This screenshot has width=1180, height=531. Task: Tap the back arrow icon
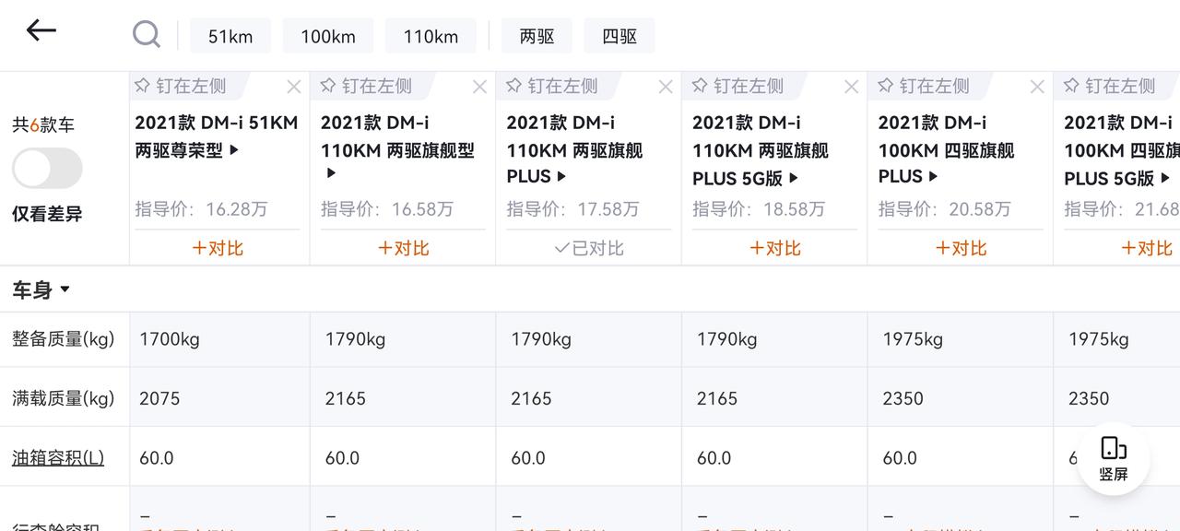pyautogui.click(x=41, y=30)
